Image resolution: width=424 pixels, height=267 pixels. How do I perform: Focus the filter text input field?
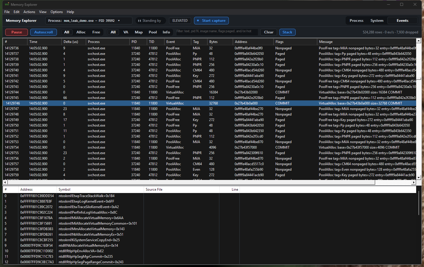pos(217,32)
